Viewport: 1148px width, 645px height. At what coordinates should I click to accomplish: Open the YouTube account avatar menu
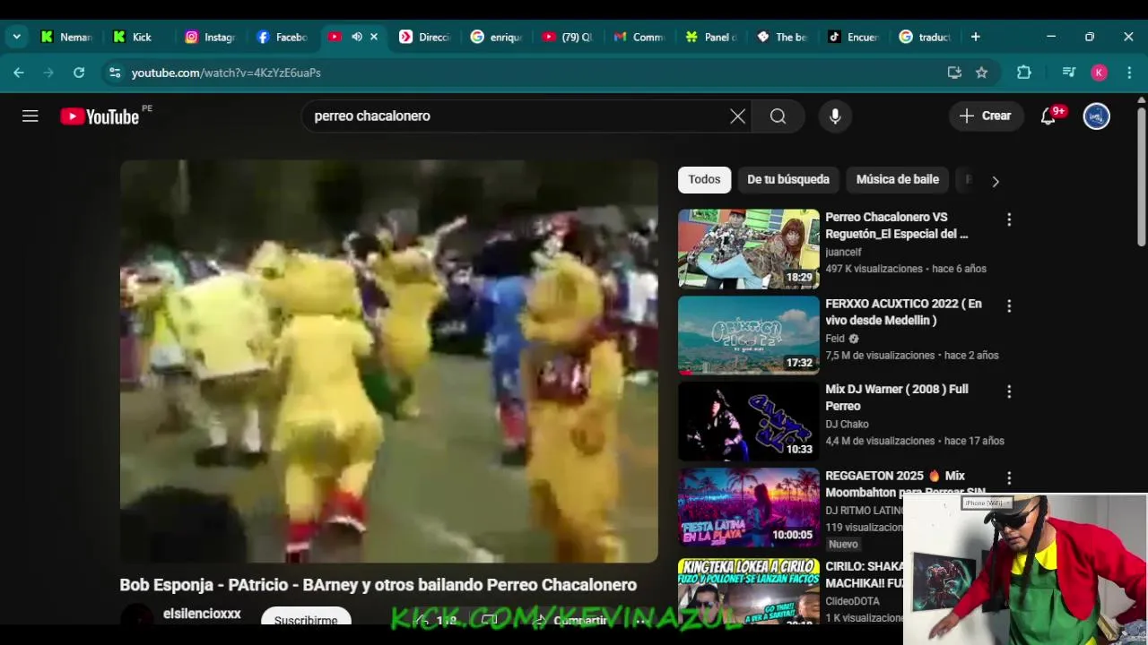[1096, 116]
